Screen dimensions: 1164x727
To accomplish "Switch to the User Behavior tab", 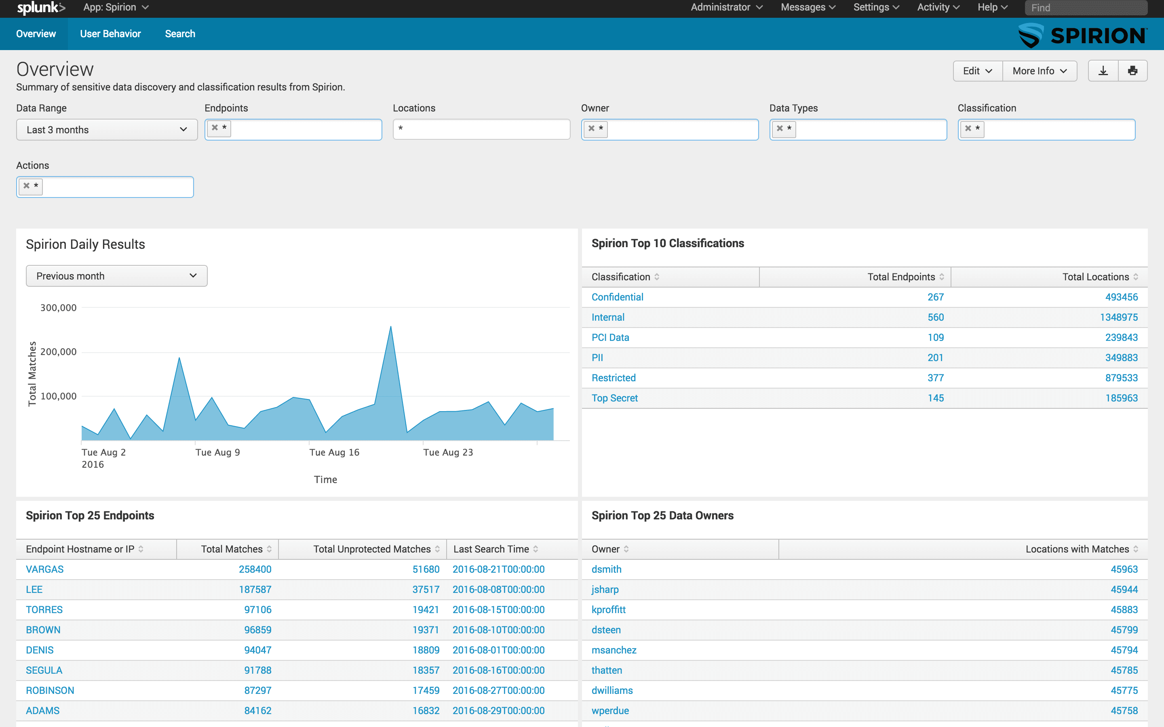I will pos(110,34).
